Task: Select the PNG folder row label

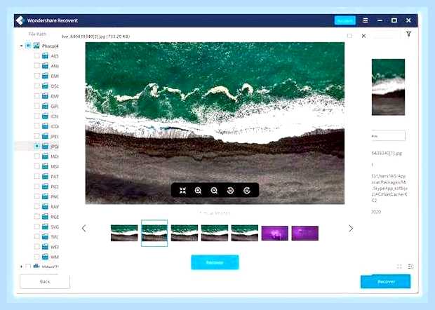Action: (55, 196)
